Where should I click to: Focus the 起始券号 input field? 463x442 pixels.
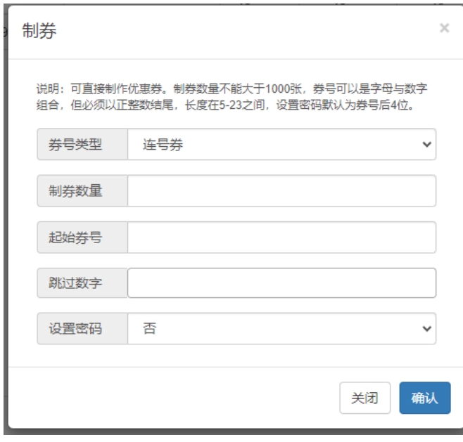281,238
